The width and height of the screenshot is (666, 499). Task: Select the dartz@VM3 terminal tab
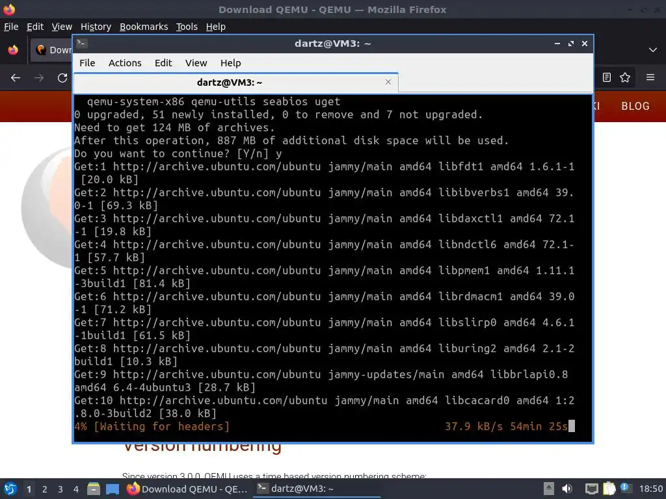235,83
